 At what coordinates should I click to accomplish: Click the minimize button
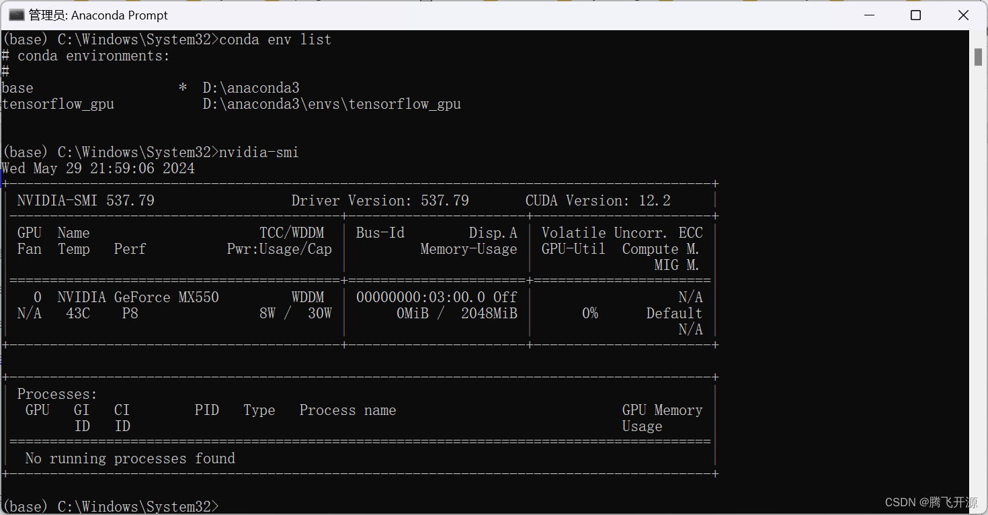pyautogui.click(x=869, y=14)
